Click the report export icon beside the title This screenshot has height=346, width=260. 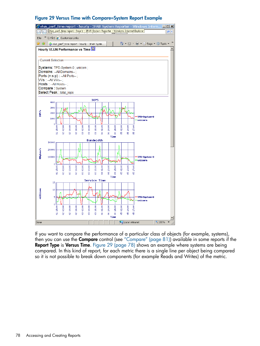pos(93,49)
